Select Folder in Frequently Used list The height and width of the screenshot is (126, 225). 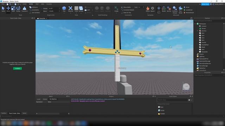pos(161,114)
